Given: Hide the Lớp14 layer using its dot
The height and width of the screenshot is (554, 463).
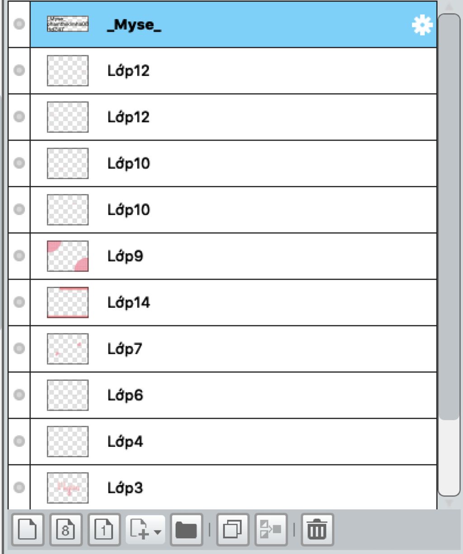Looking at the screenshot, I should click(x=19, y=302).
